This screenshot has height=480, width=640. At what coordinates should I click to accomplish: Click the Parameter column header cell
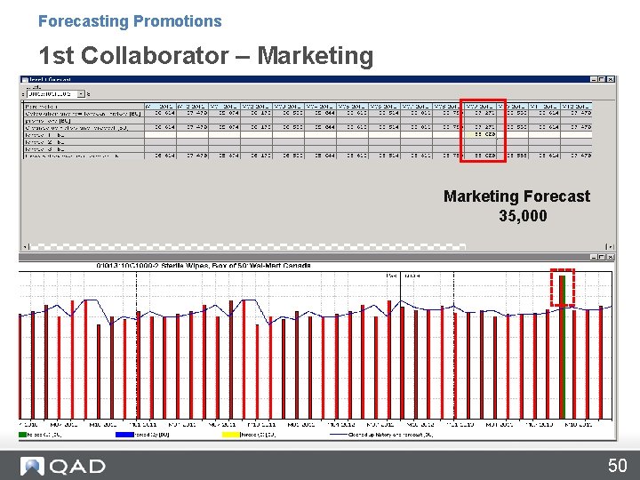[84, 106]
